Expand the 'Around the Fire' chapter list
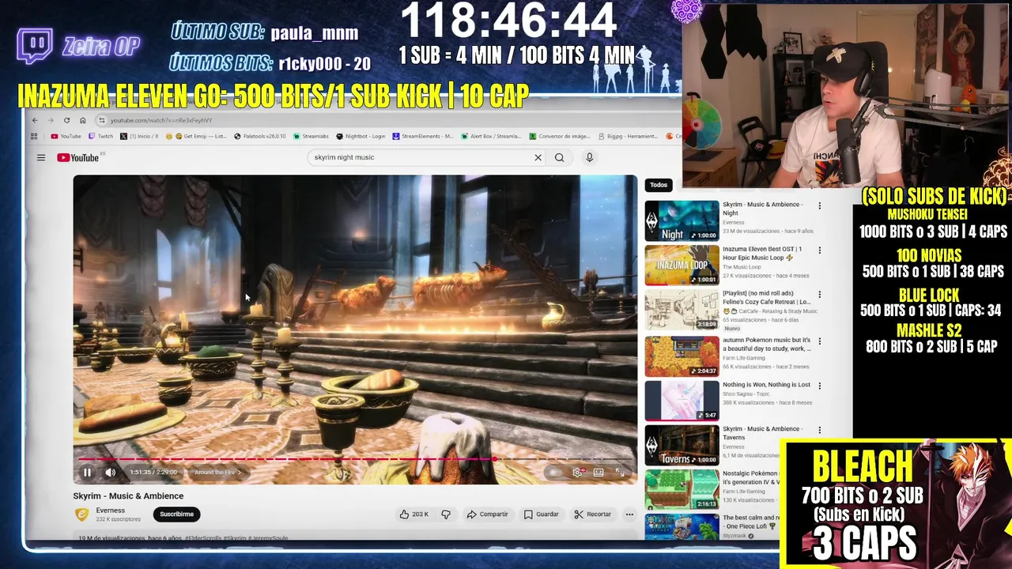 coord(217,473)
